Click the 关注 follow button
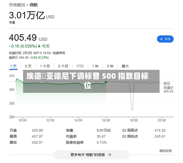 pyautogui.click(x=165, y=39)
